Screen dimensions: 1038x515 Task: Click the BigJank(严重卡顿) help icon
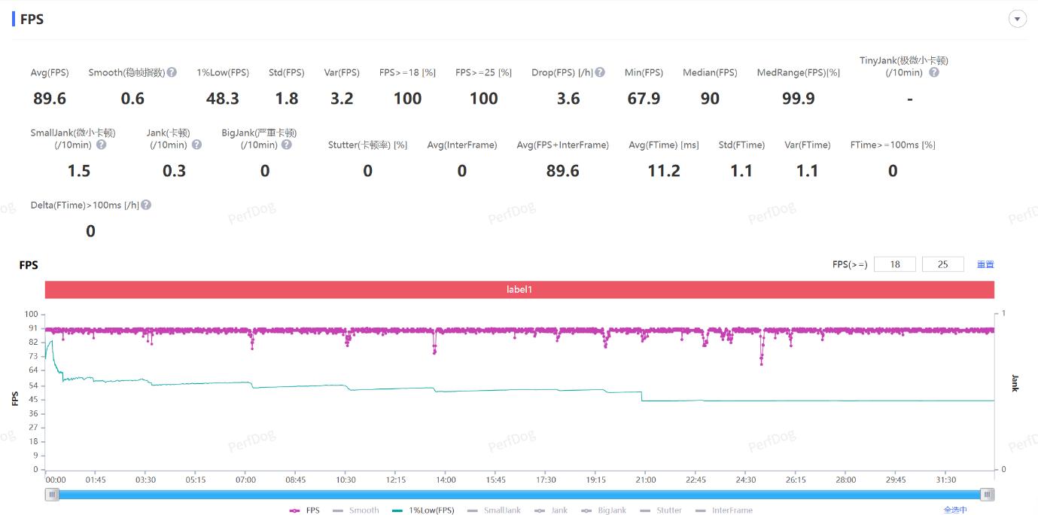(286, 145)
